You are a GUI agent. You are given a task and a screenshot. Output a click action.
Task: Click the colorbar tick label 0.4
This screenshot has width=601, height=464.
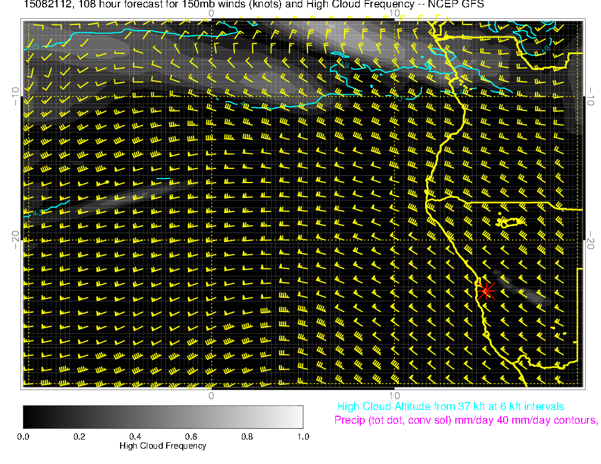(135, 437)
